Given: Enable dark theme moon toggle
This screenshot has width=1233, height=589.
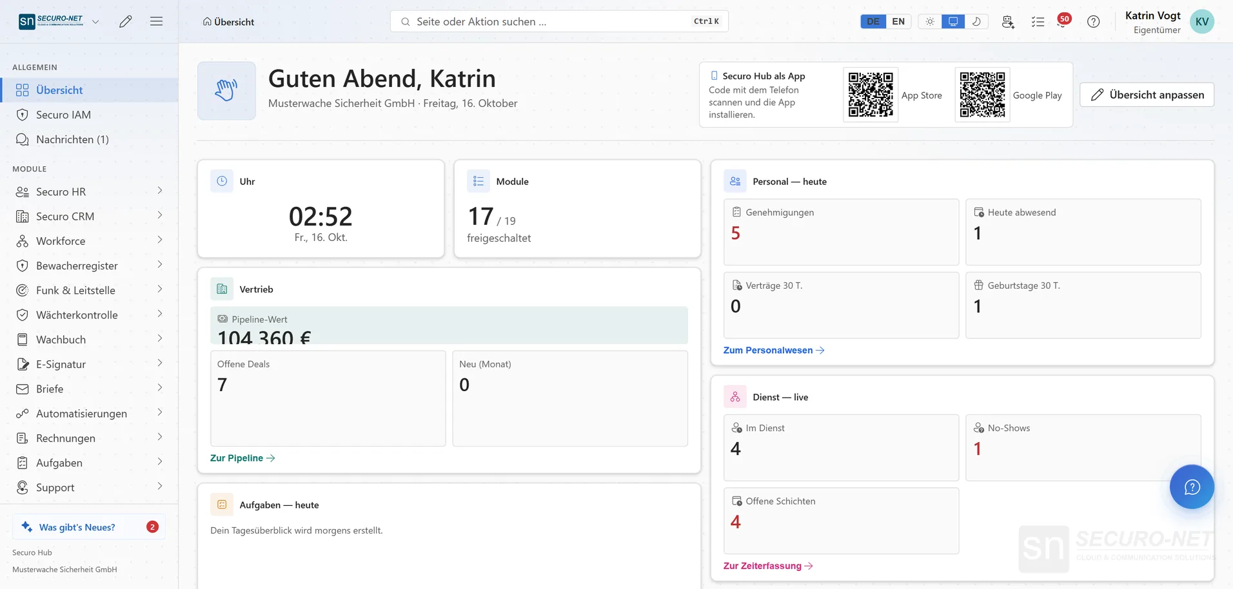Looking at the screenshot, I should coord(976,21).
